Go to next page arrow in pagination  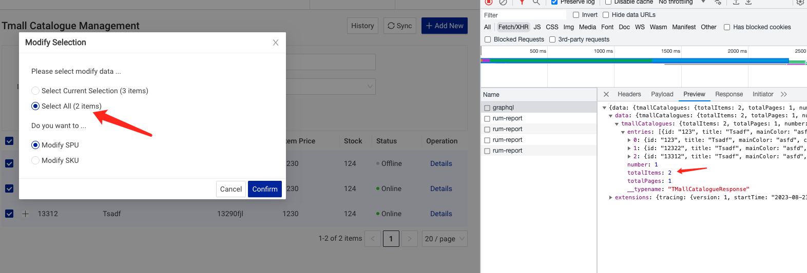[409, 239]
